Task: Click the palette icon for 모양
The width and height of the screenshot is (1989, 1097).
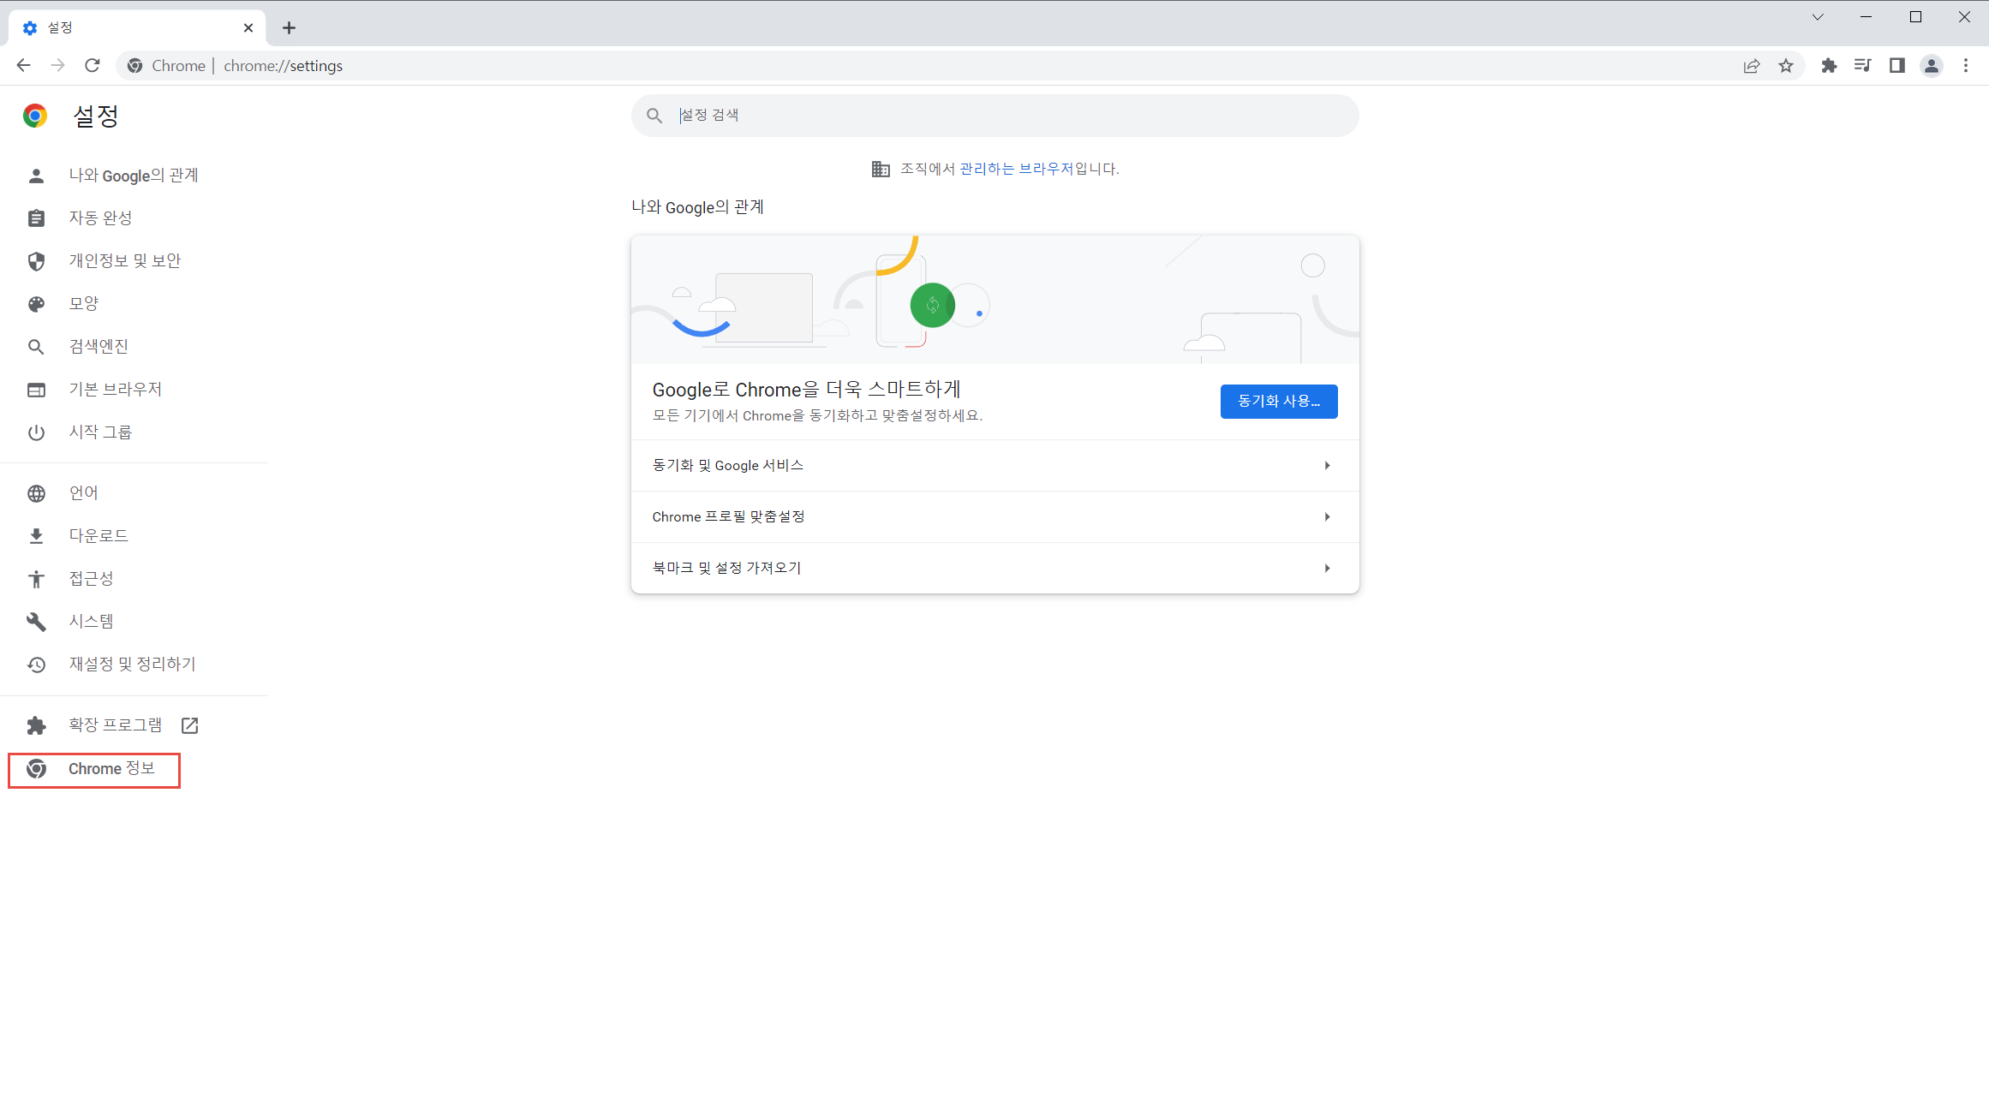Action: pyautogui.click(x=36, y=304)
